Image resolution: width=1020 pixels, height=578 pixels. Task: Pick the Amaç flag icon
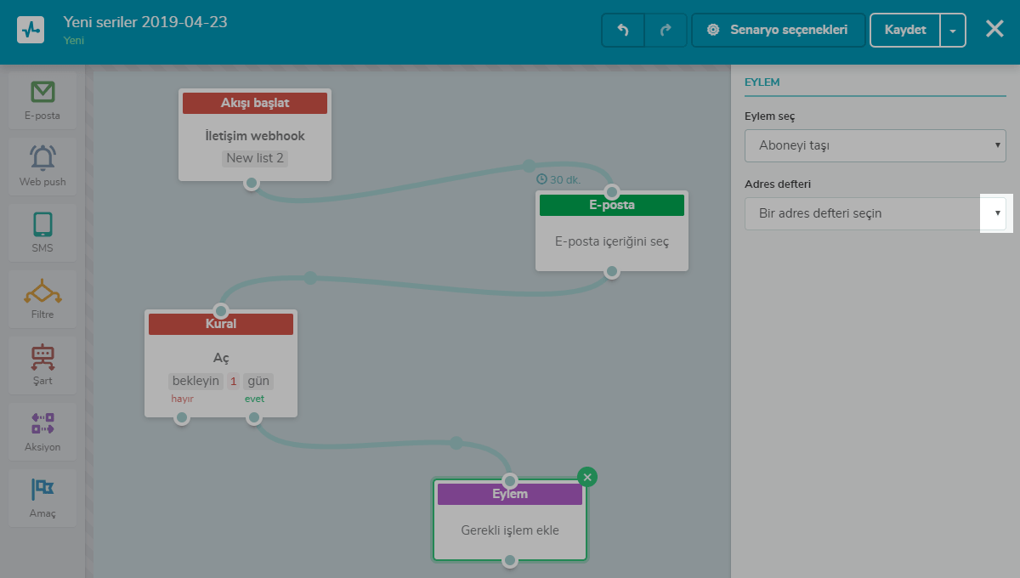42,490
